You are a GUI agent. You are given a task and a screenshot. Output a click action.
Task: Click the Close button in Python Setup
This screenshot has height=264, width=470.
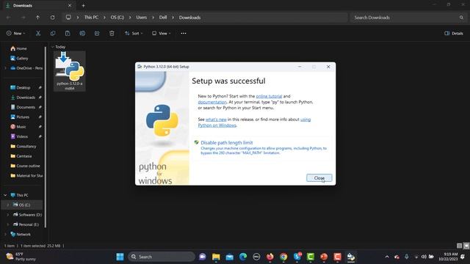click(x=319, y=177)
